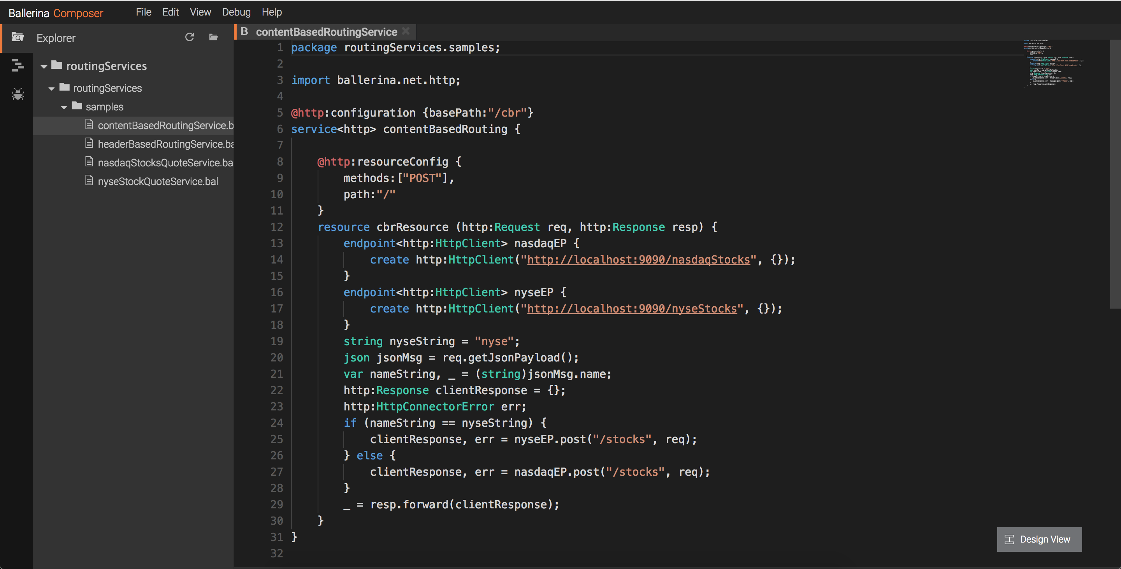Collapse the samples folder arrow

coord(64,107)
